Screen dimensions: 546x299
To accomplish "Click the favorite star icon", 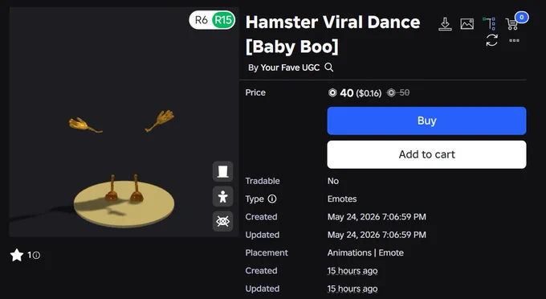I will pyautogui.click(x=17, y=255).
